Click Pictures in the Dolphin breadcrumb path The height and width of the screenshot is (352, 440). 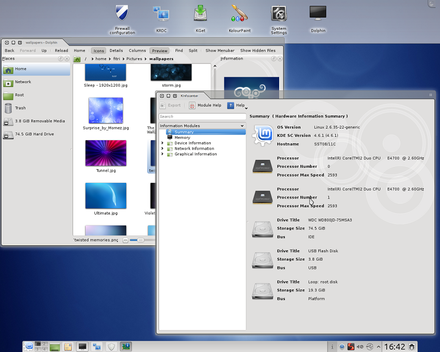click(134, 59)
